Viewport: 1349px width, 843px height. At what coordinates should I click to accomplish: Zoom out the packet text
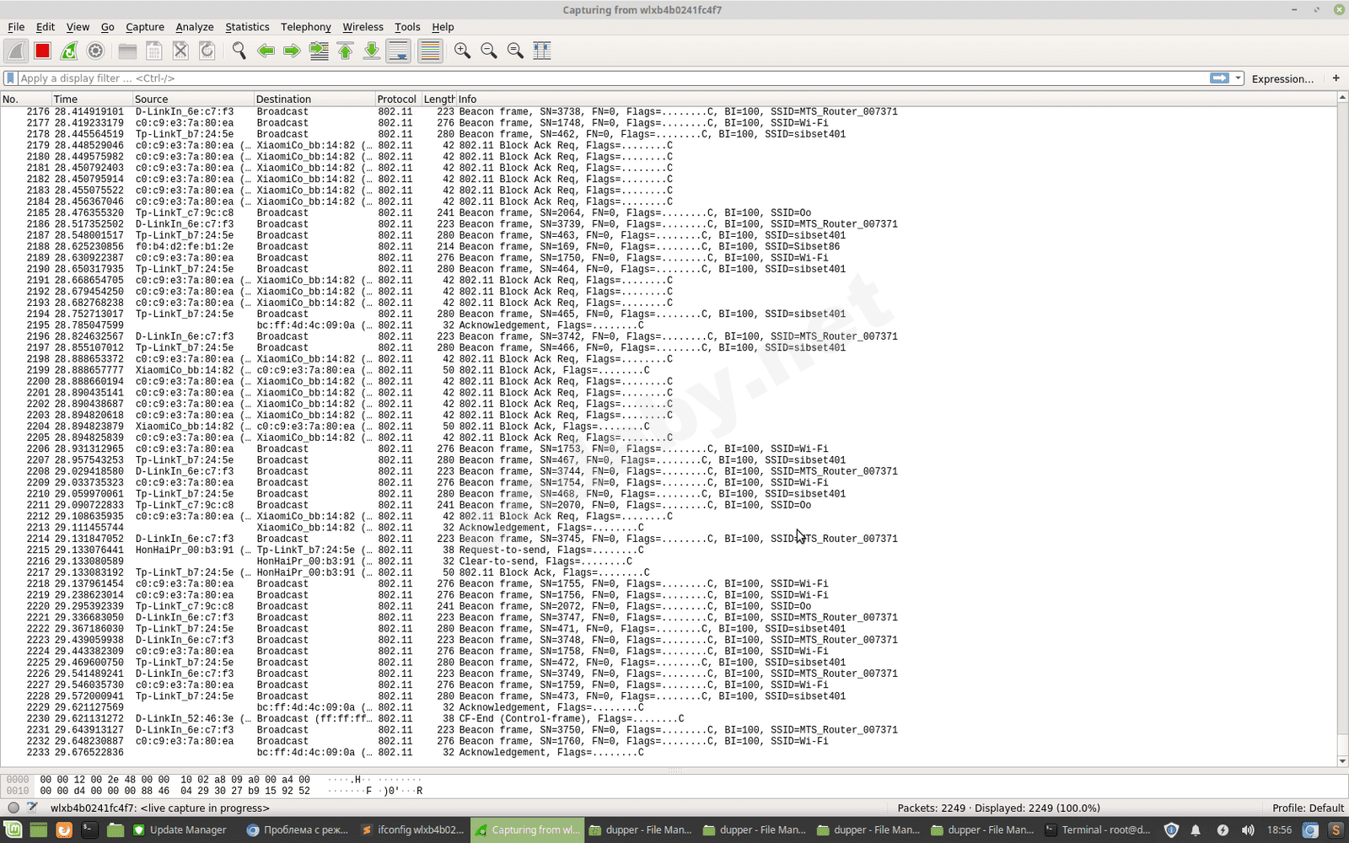489,51
